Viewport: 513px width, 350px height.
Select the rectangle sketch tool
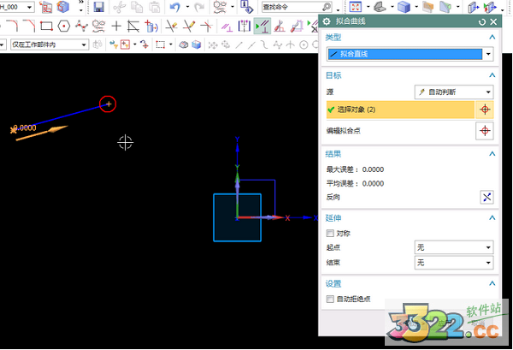[46, 26]
